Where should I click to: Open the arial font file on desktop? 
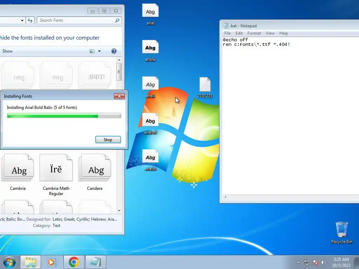[x=150, y=14]
